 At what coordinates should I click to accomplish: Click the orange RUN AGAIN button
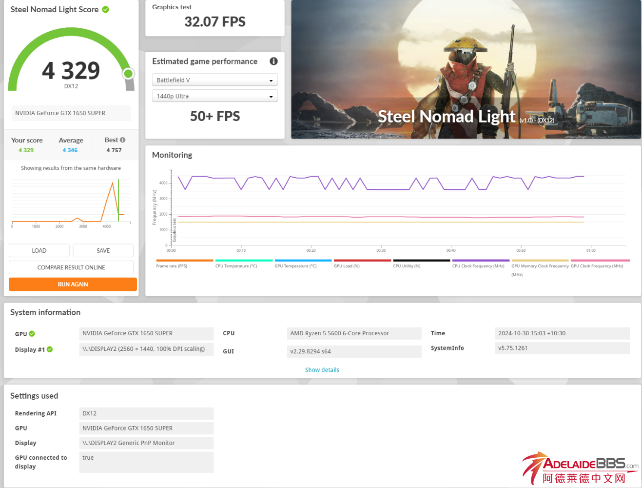point(73,284)
